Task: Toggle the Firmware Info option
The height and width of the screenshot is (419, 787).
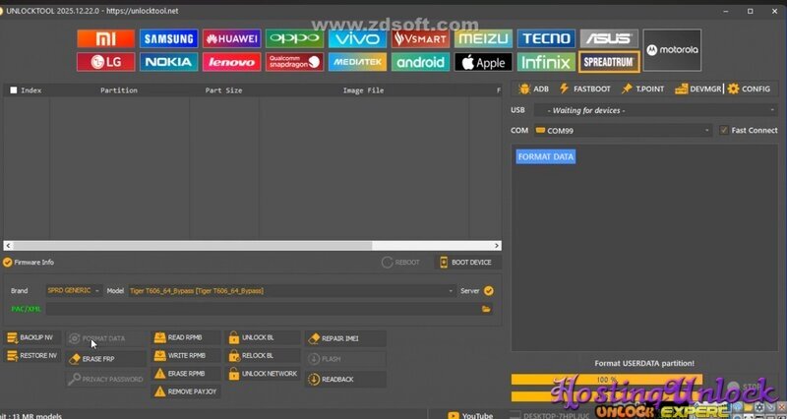Action: tap(8, 263)
